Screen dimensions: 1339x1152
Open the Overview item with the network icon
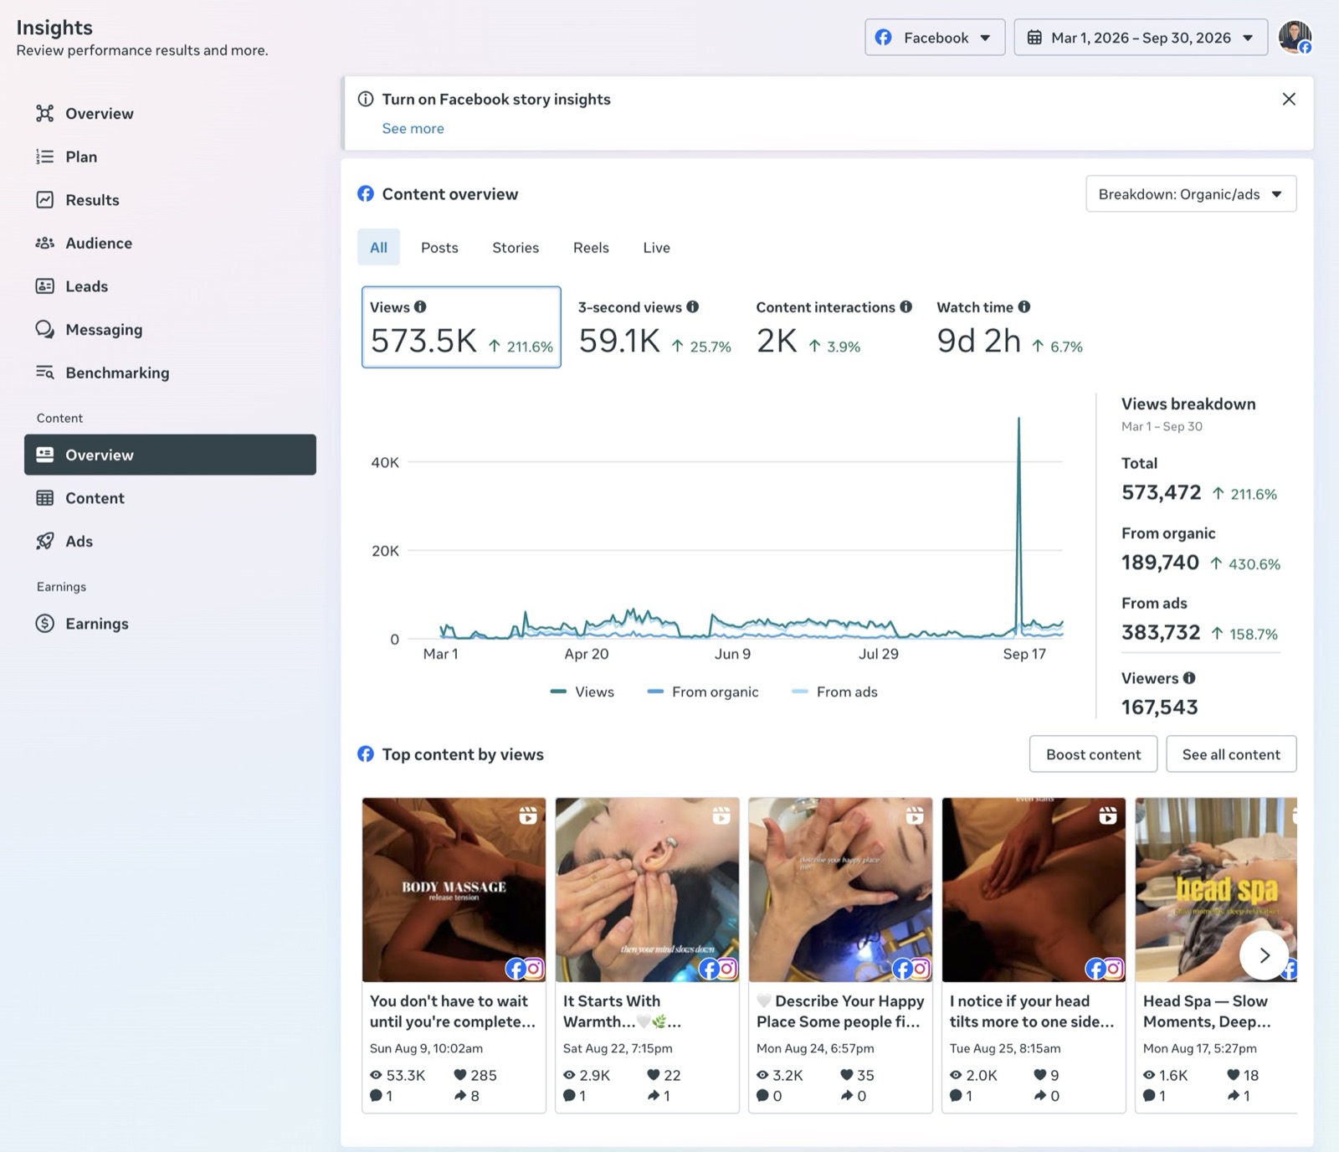84,113
